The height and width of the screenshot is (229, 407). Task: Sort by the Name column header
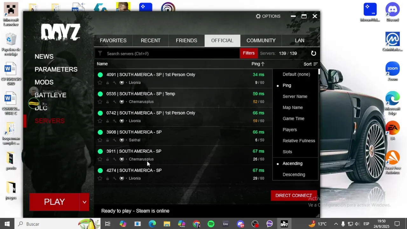102,64
